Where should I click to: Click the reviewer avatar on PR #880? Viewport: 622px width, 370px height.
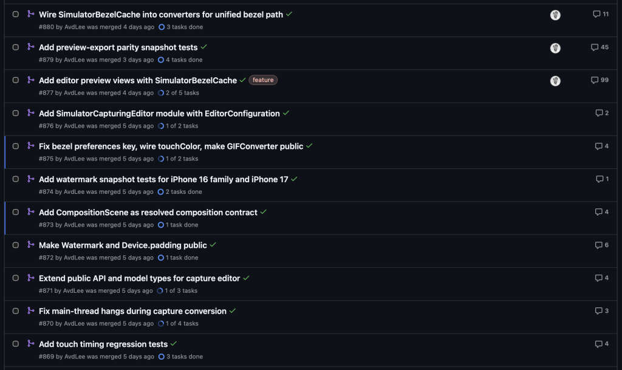point(555,15)
